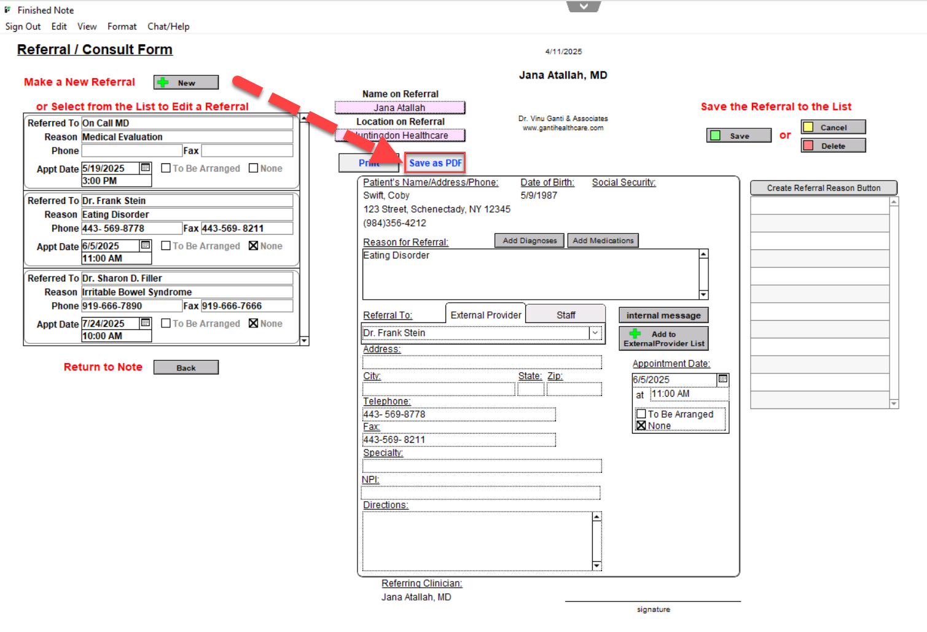
Task: Check To Be Arranged for On Call MD
Action: [x=166, y=168]
